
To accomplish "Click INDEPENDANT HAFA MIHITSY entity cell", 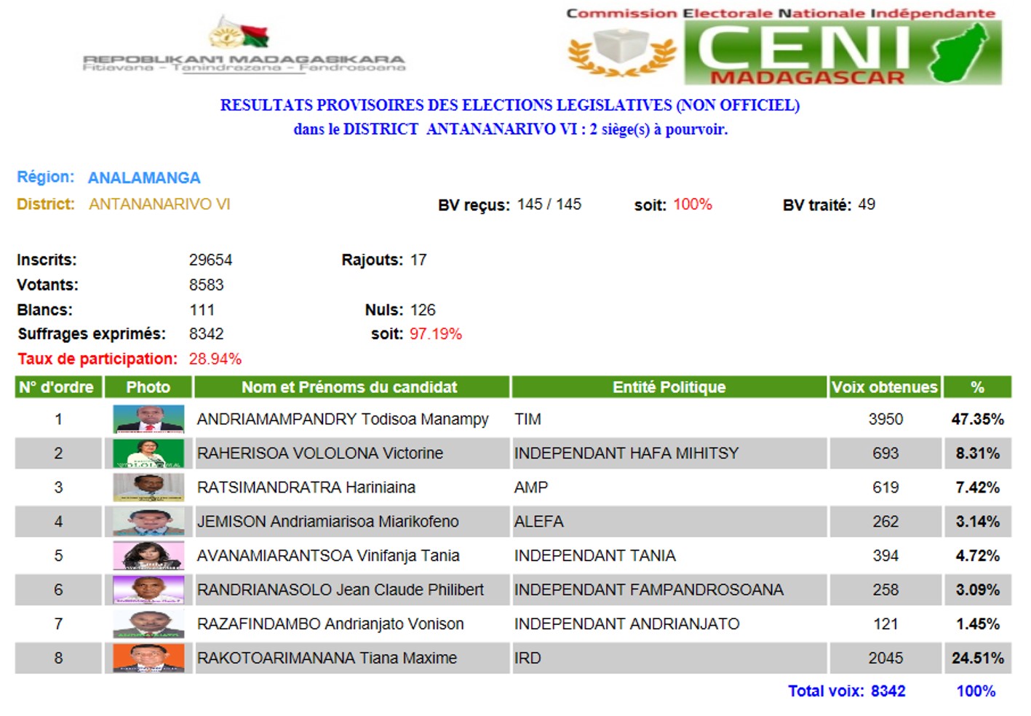I will tap(669, 453).
